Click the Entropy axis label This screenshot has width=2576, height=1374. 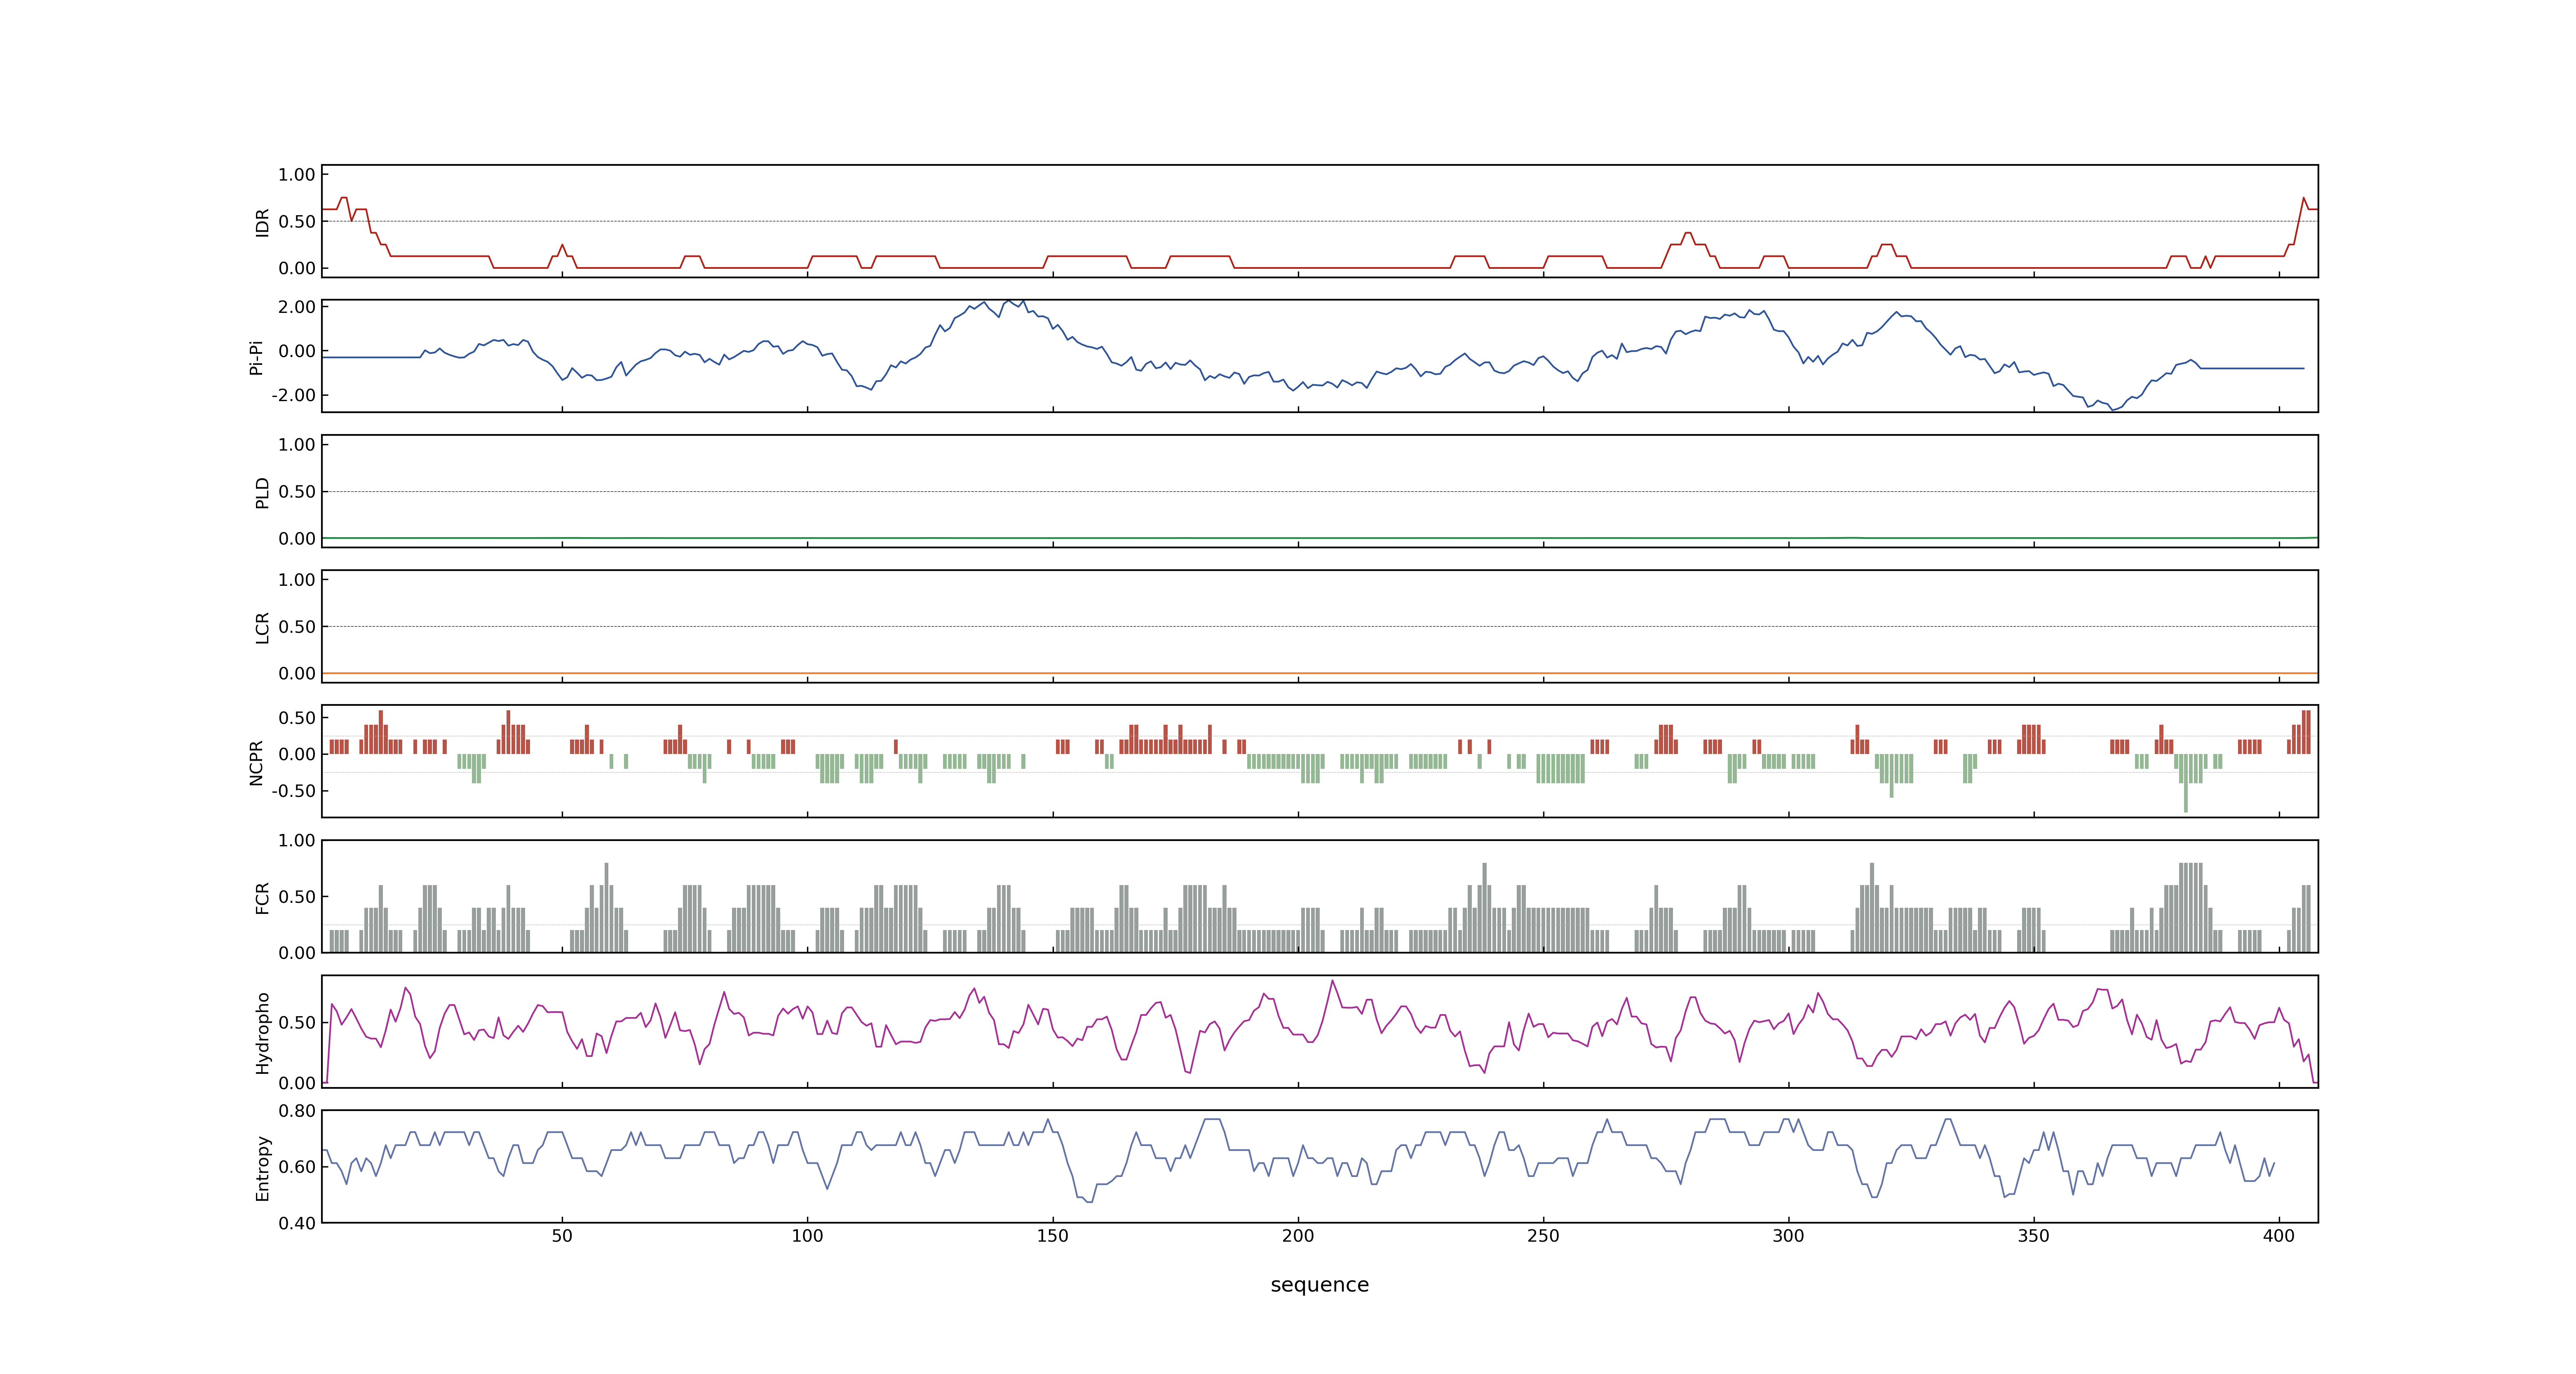click(x=262, y=1167)
